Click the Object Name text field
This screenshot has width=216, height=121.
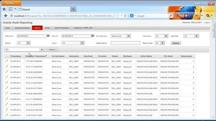point(125,43)
